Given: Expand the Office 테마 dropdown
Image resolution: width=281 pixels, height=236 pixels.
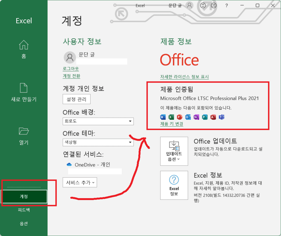Looking at the screenshot, I should pyautogui.click(x=98, y=142).
